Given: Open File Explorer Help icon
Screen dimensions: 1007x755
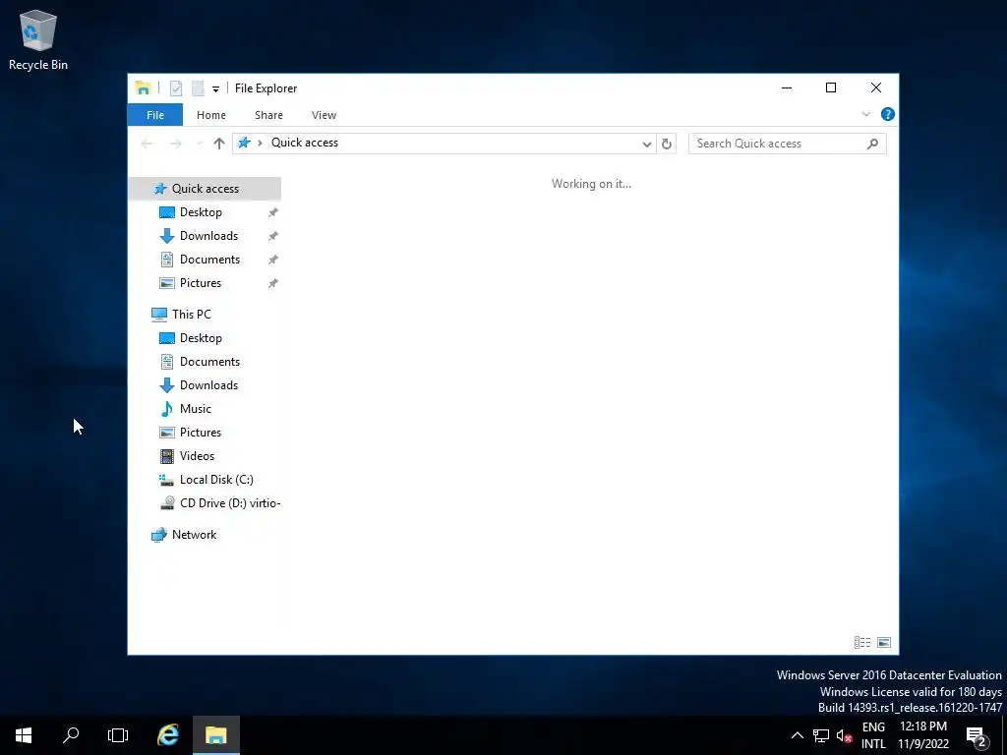Looking at the screenshot, I should coord(888,114).
